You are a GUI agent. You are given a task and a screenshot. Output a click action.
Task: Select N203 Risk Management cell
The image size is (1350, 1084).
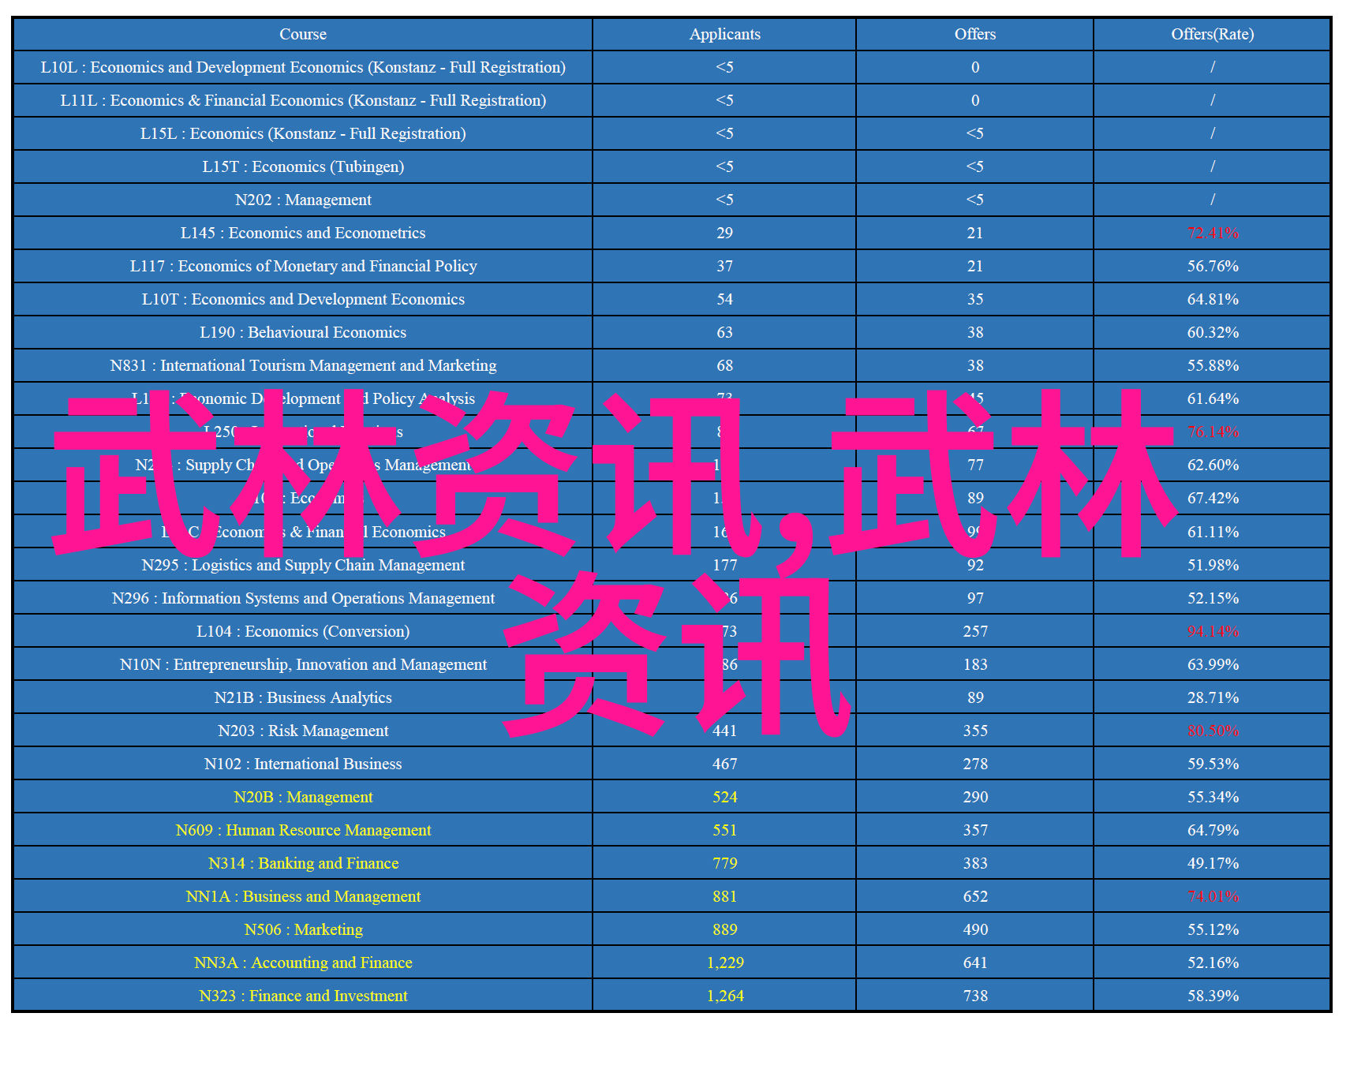[x=303, y=731]
